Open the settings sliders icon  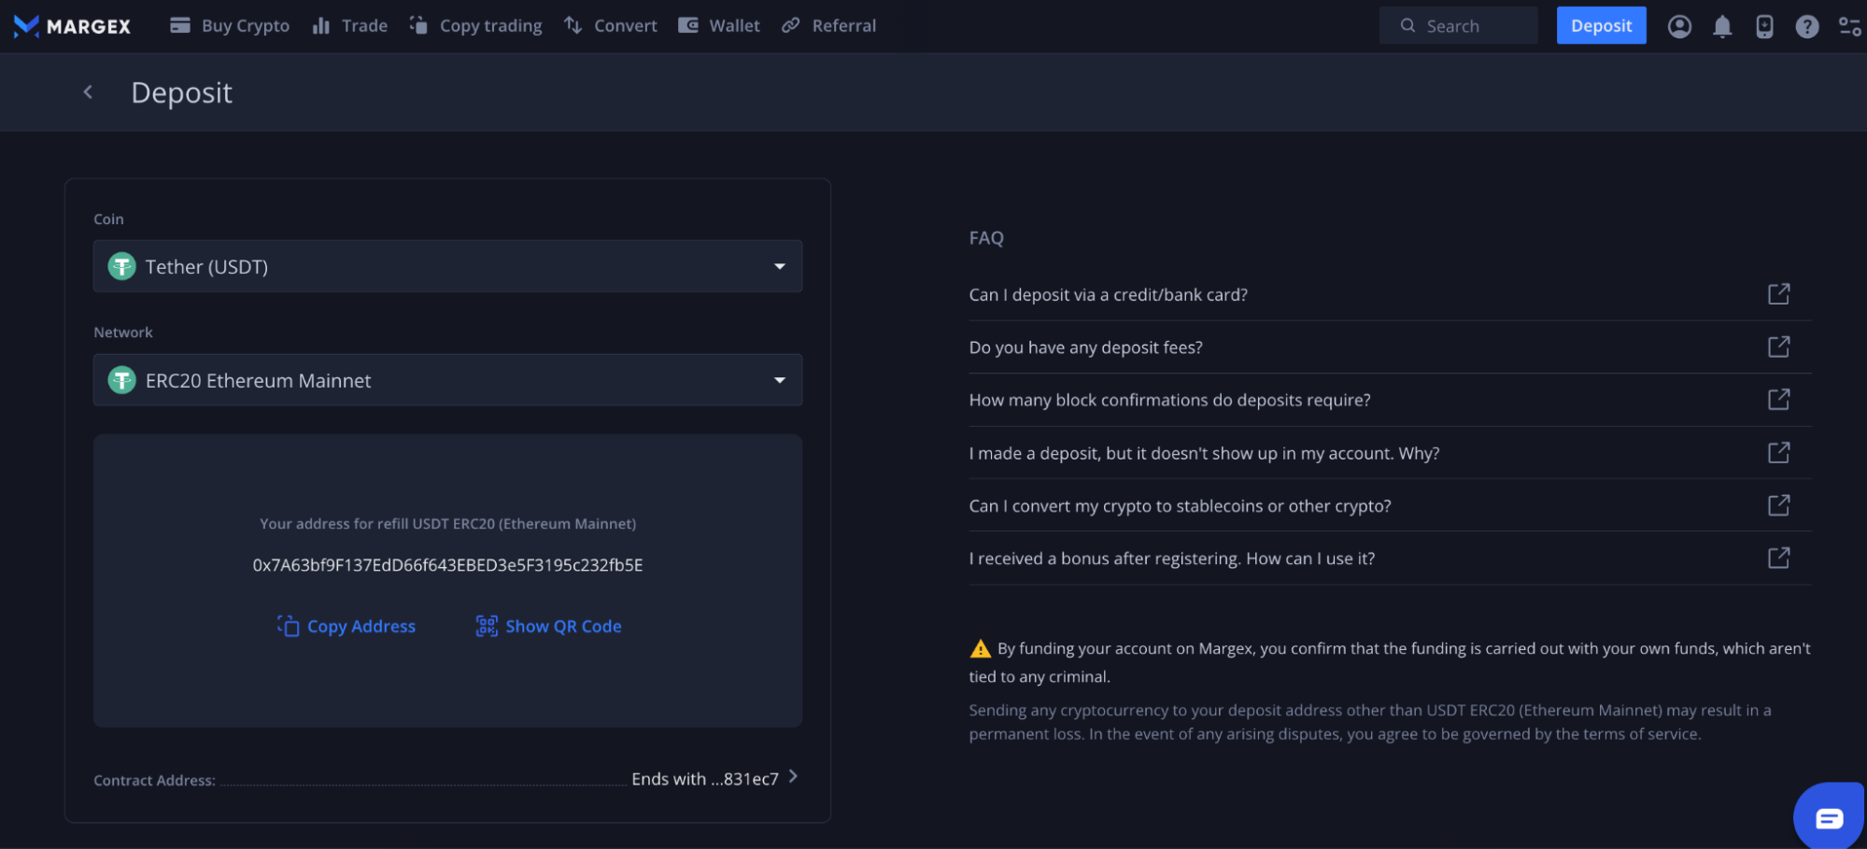[x=1849, y=26]
